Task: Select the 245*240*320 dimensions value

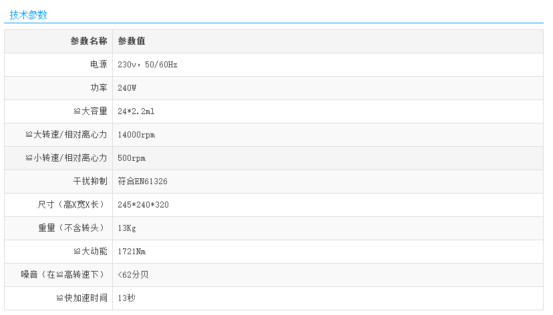Action: point(143,205)
